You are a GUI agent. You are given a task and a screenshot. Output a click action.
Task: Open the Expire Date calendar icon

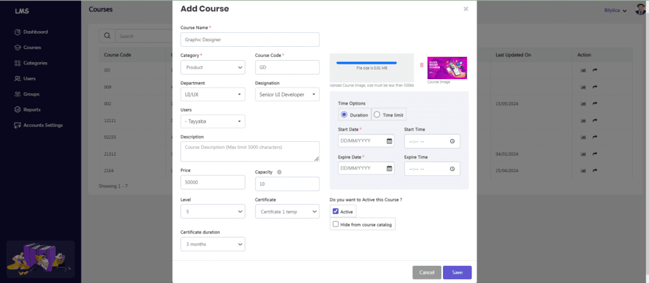(389, 168)
